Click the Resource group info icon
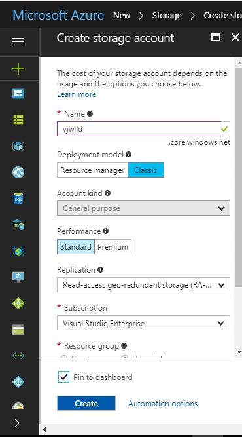The image size is (242, 437). pos(124,345)
